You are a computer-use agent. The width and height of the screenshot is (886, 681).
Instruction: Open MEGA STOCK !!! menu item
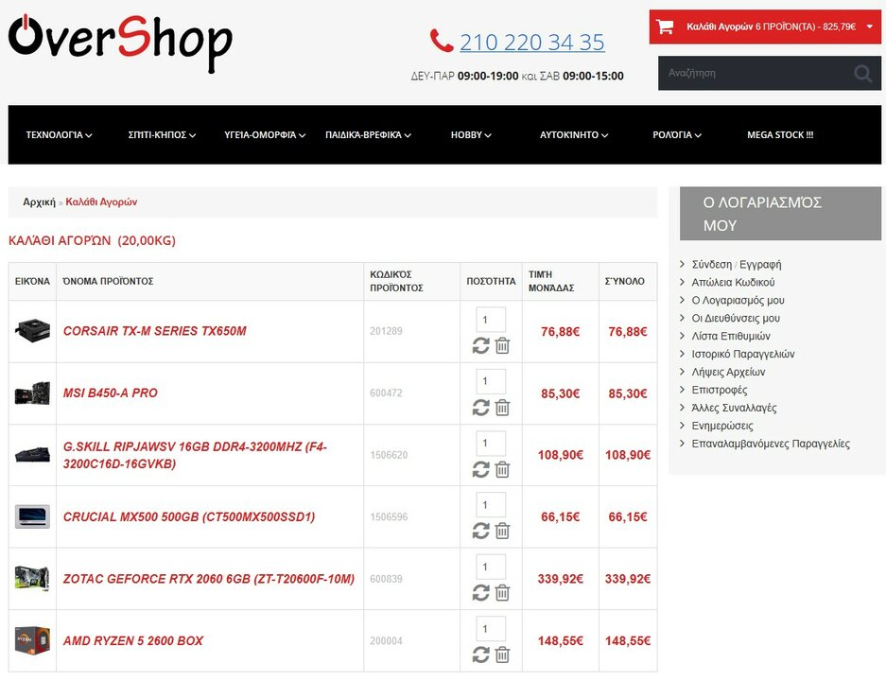pyautogui.click(x=780, y=135)
